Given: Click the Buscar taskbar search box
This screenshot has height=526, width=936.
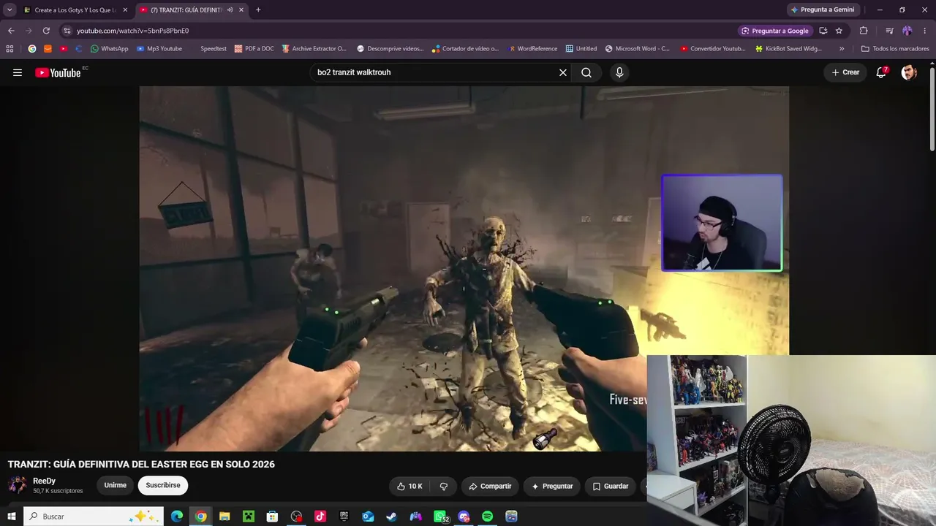Looking at the screenshot, I should coord(94,517).
